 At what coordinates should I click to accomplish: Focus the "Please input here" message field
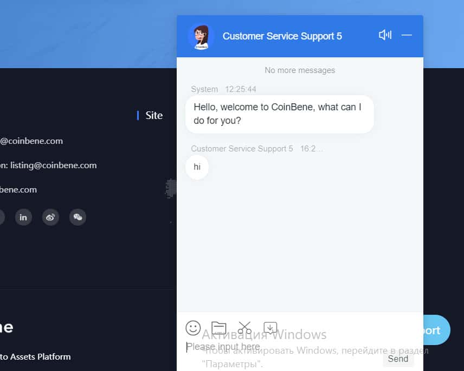coord(282,347)
